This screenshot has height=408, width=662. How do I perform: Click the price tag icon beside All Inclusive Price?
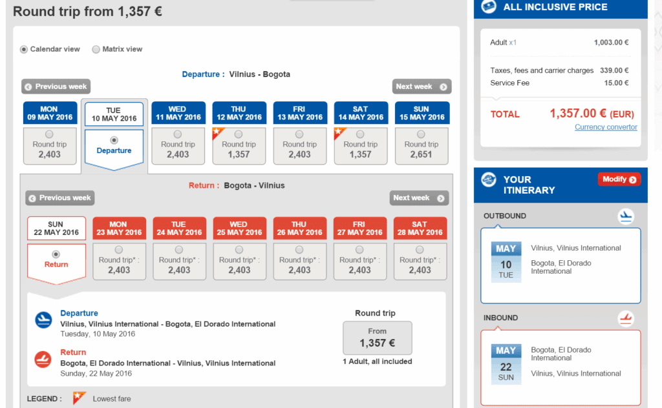[489, 7]
